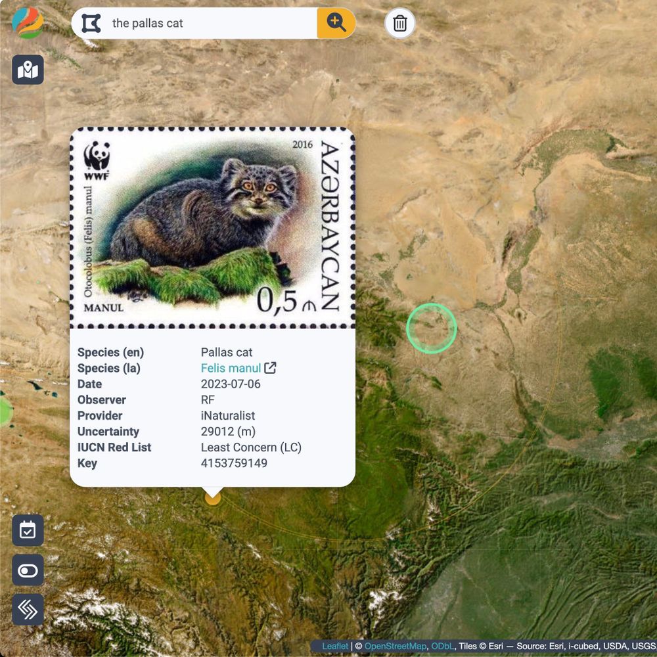Click the date value 2023-07-06
Viewport: 657px width, 657px height.
[231, 384]
